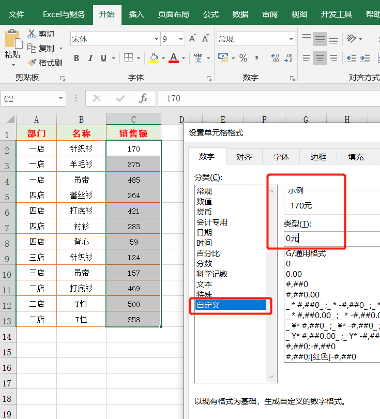Click the decrease decimal icon

288,58
